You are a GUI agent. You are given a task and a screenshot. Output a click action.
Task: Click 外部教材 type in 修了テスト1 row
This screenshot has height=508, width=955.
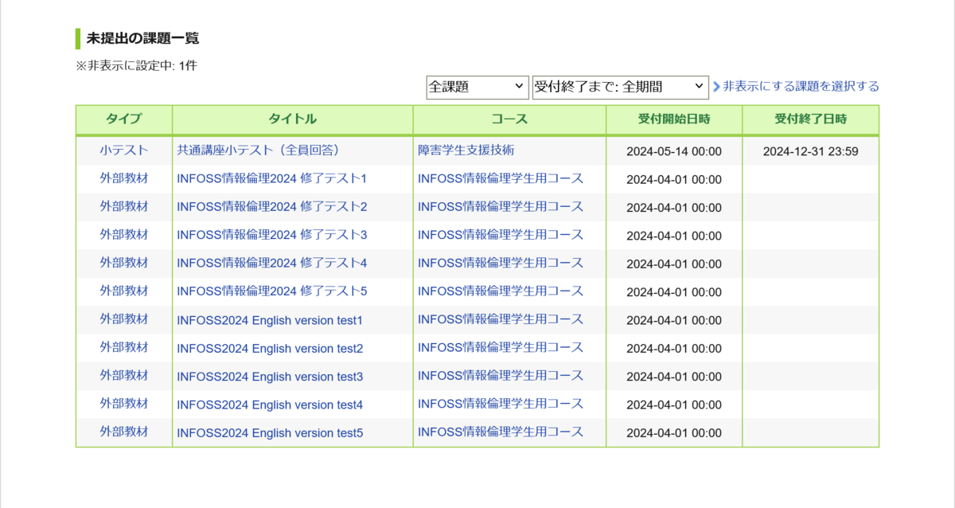click(x=124, y=178)
